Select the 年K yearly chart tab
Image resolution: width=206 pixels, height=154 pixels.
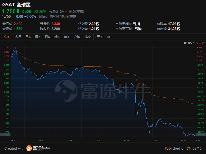pos(67,37)
